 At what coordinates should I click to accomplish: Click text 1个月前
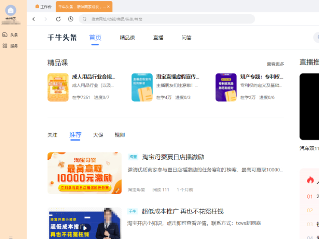[x=185, y=189]
